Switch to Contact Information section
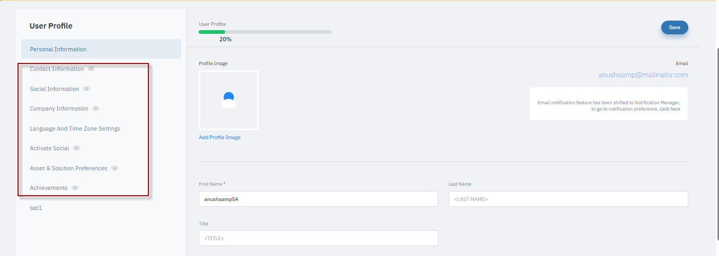Image resolution: width=719 pixels, height=256 pixels. click(57, 69)
